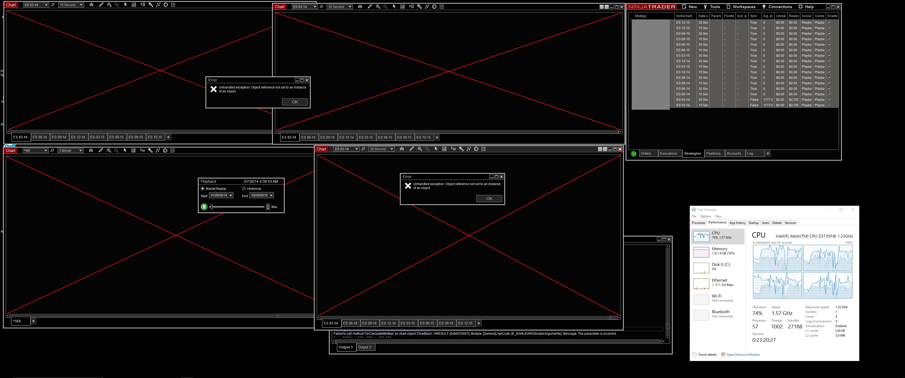Click pencil drawing tools icon in 15 Second chart

click(x=101, y=5)
